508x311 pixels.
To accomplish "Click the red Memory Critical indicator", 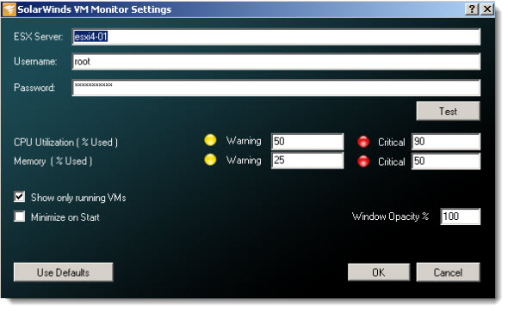I will (363, 161).
